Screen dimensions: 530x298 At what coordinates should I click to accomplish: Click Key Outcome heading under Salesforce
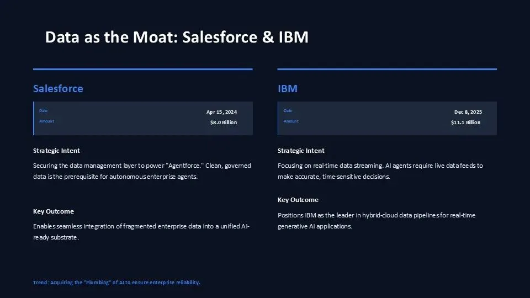pyautogui.click(x=53, y=211)
